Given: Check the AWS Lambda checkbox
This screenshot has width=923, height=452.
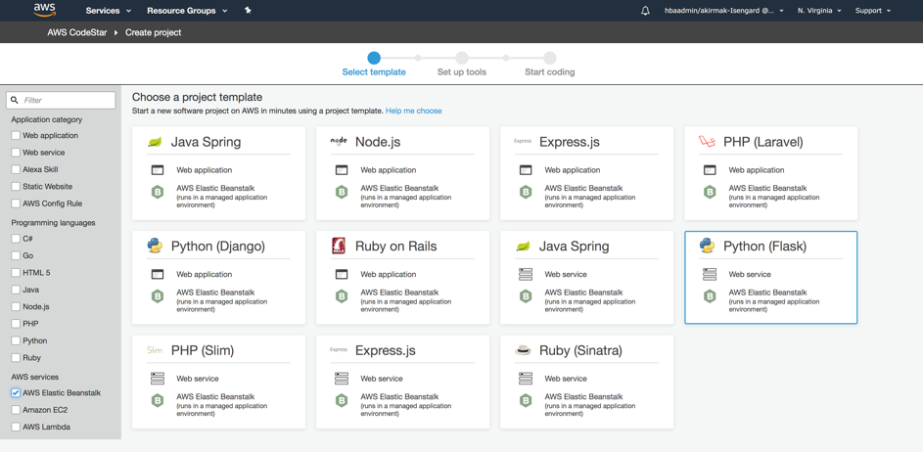Looking at the screenshot, I should (16, 428).
